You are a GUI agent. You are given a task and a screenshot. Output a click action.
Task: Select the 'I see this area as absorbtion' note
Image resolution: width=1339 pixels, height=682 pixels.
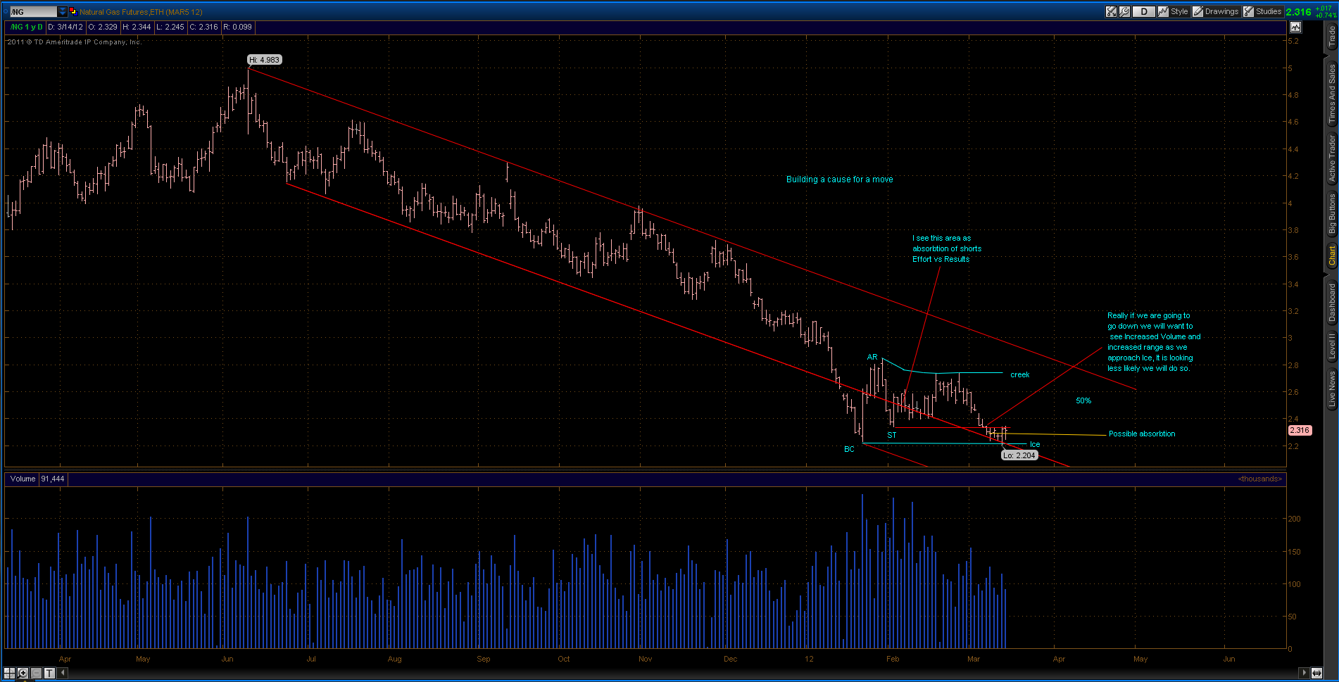coord(947,248)
